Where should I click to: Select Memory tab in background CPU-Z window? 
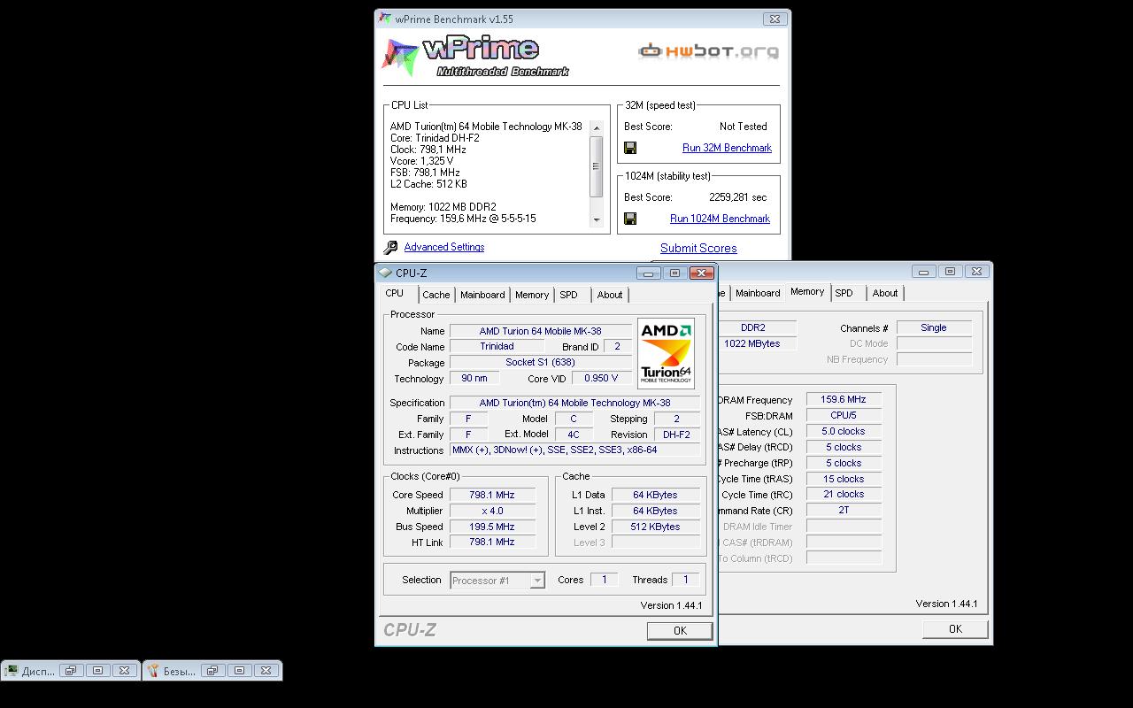pos(807,291)
